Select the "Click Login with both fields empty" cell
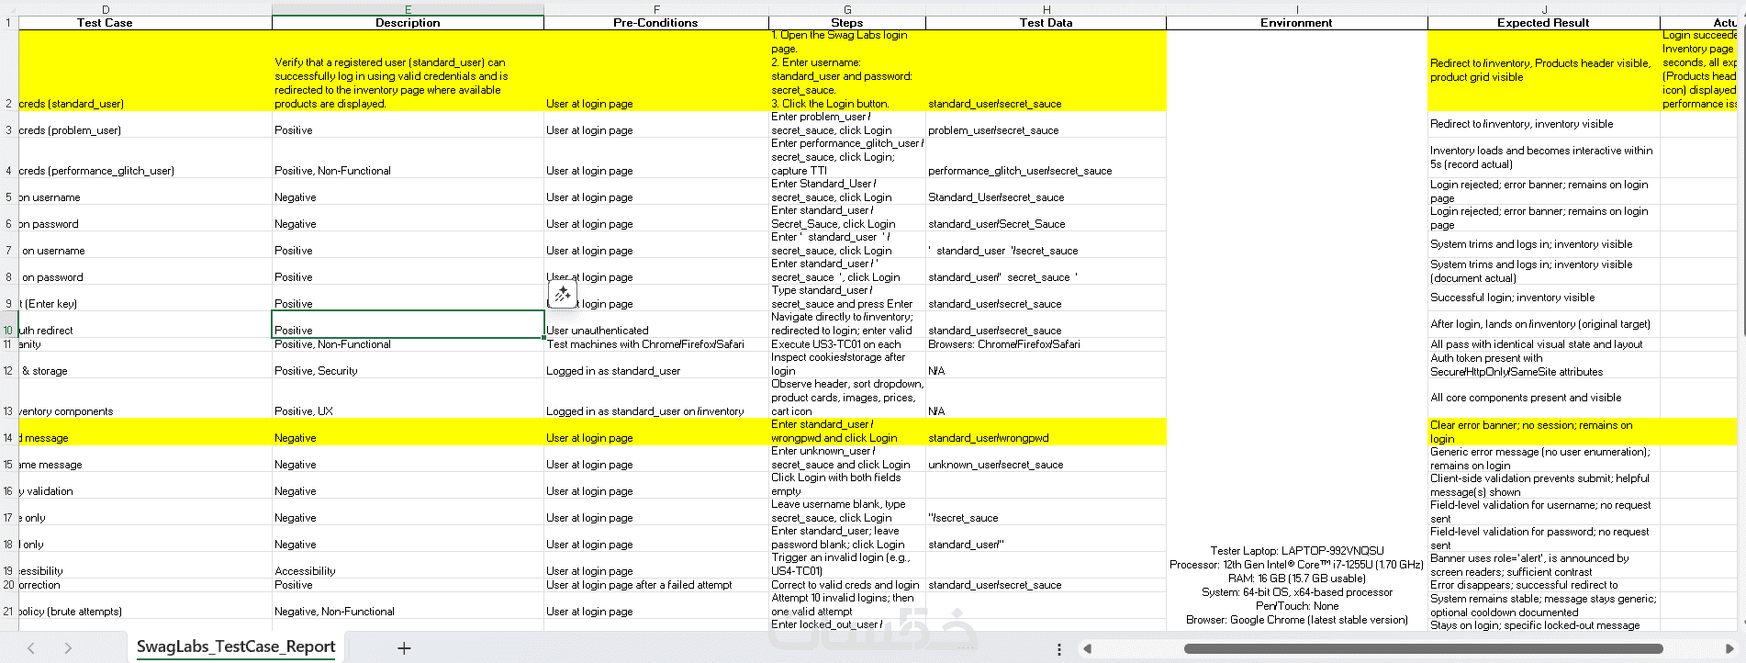 [x=847, y=485]
